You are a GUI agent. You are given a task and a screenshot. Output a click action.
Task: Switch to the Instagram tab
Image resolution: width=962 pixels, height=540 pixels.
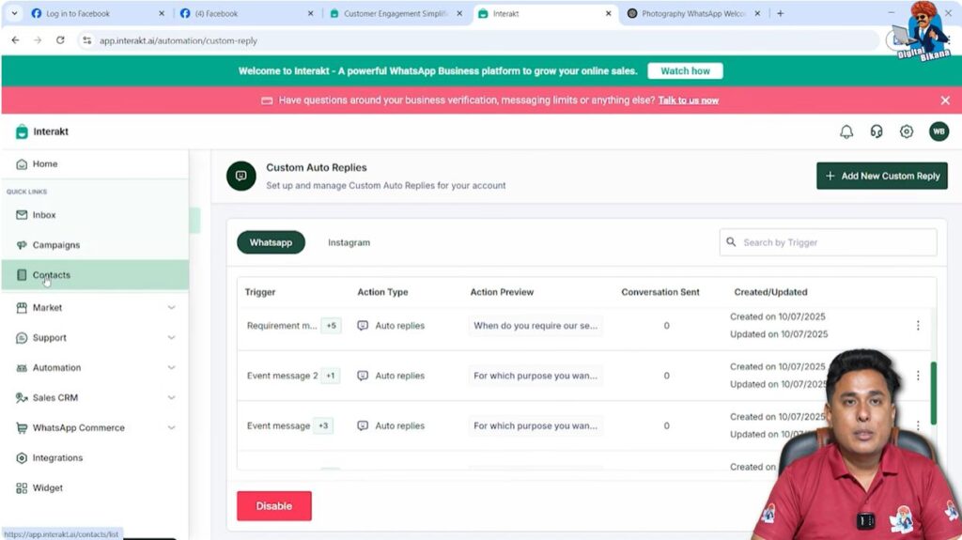click(349, 242)
